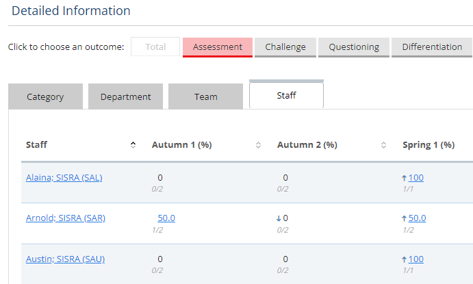Select the Challenge outcome filter

[x=285, y=47]
